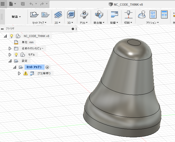
Task: Click the cutting (waterjet/laser) icon
Action: click(x=128, y=15)
